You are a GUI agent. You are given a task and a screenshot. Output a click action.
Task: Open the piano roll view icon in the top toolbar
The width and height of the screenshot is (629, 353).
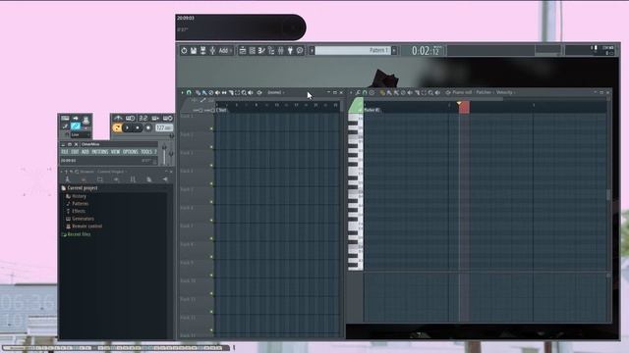(261, 50)
